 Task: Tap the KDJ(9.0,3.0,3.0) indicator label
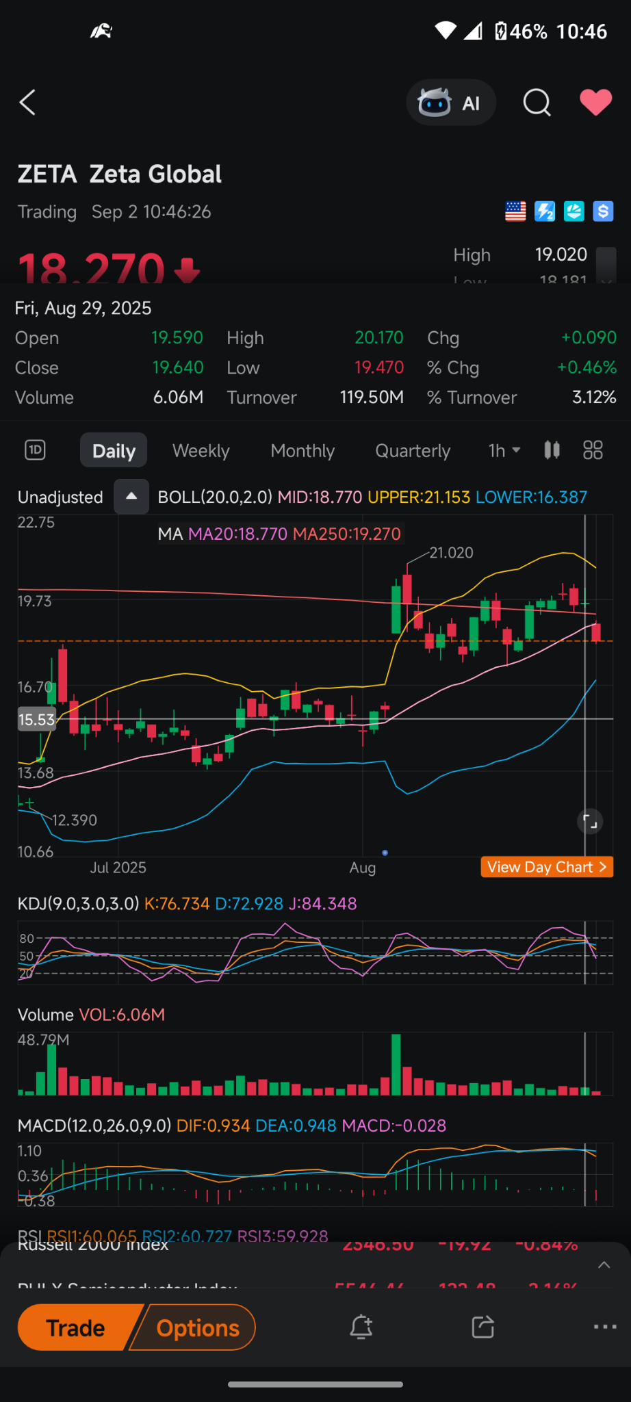click(x=79, y=903)
